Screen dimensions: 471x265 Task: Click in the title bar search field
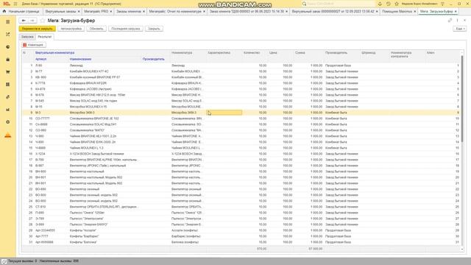(x=338, y=4)
